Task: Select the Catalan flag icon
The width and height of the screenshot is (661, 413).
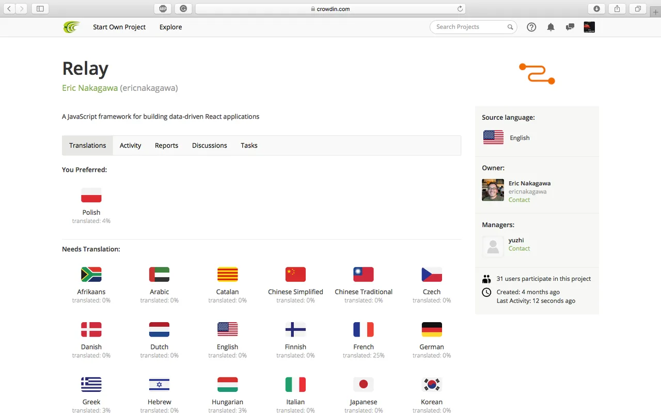Action: (x=228, y=274)
